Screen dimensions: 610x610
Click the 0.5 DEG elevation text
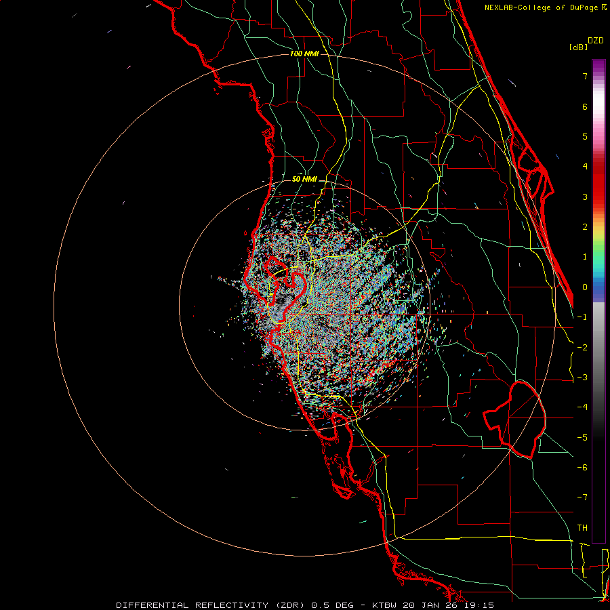point(332,605)
